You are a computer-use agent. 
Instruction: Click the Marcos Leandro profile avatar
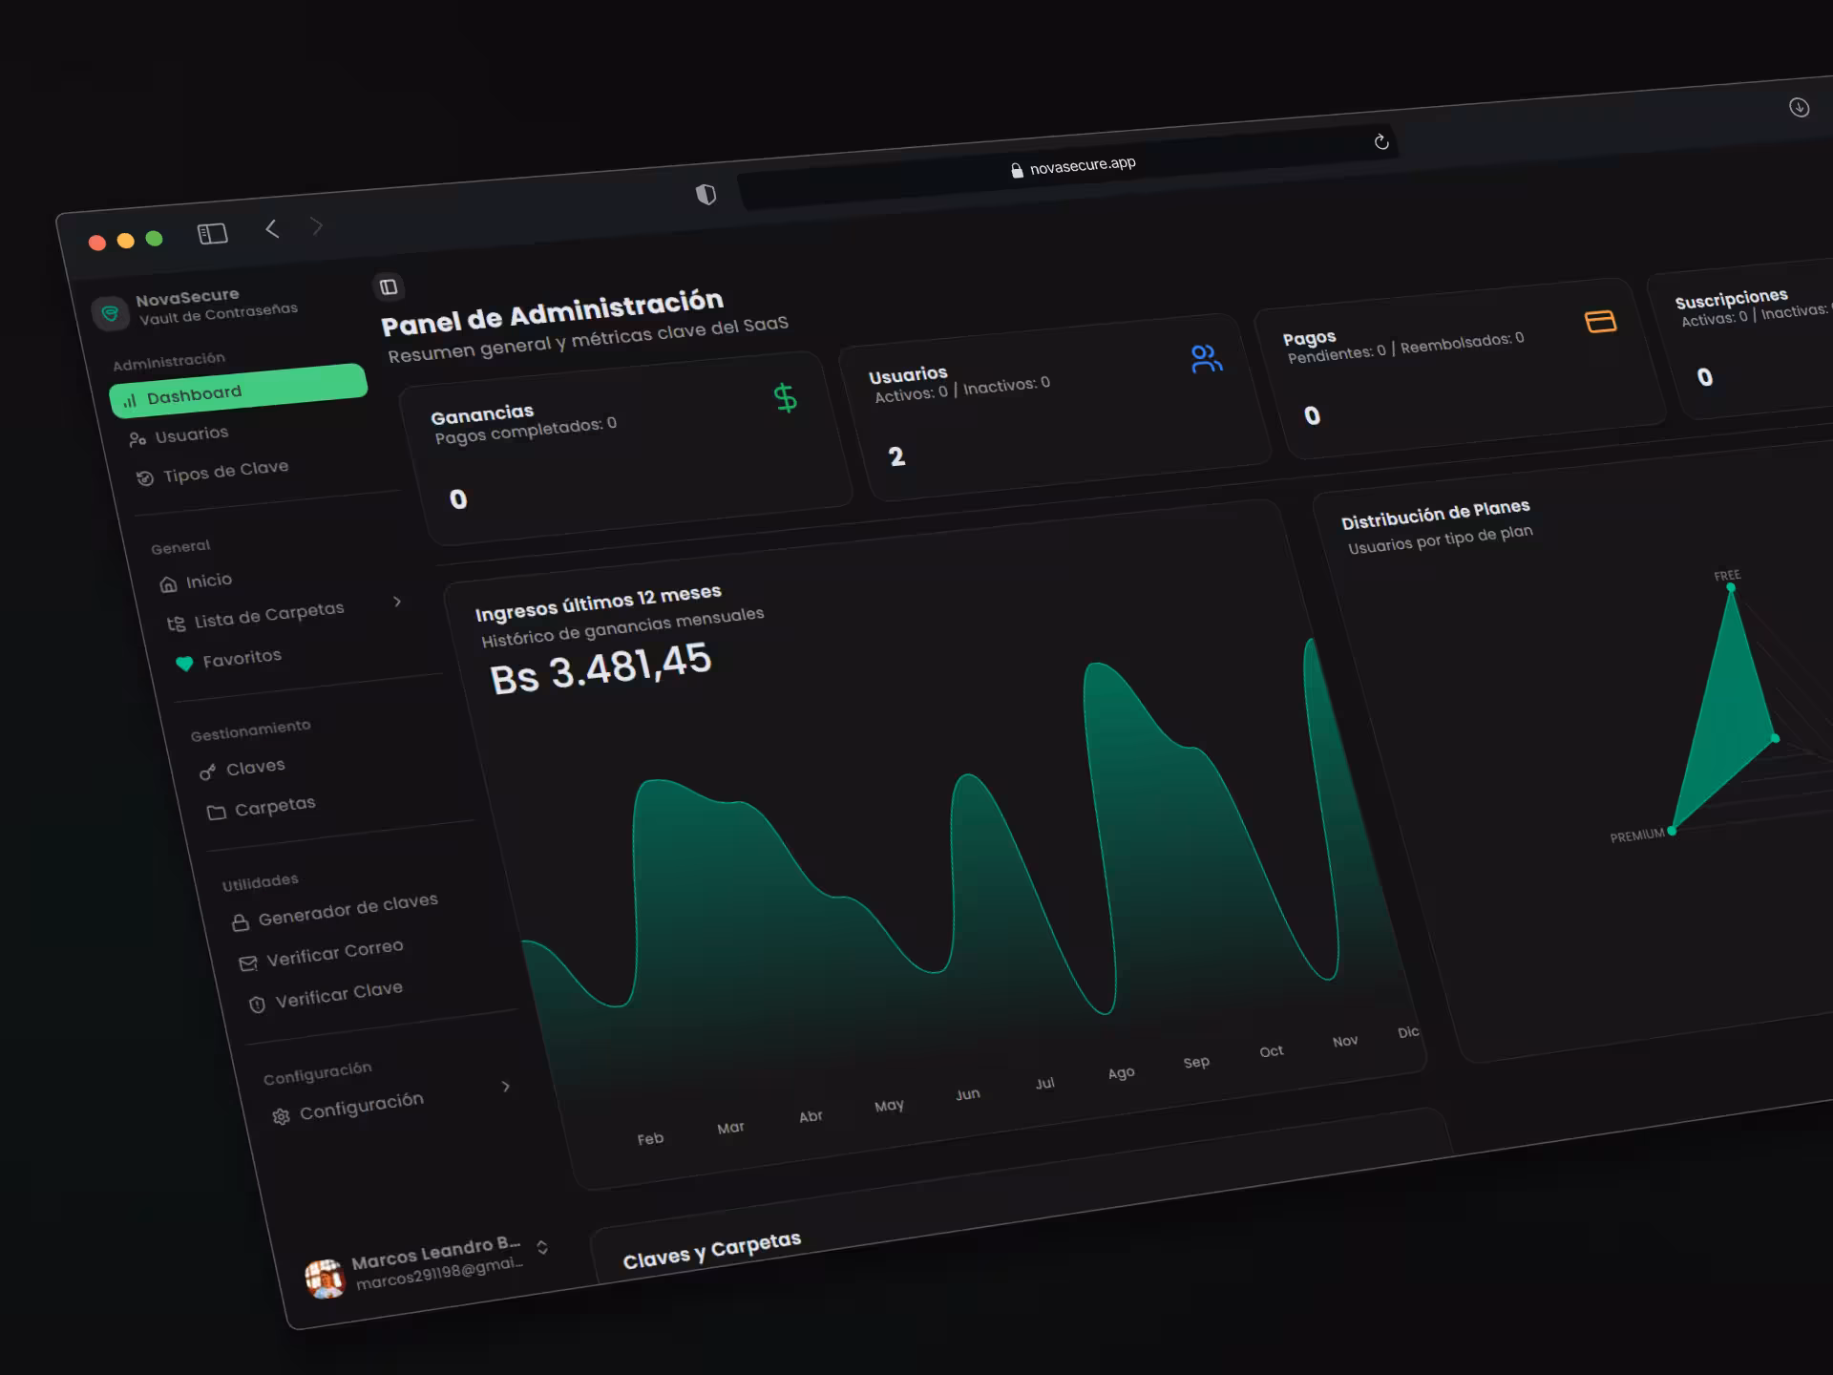click(x=324, y=1279)
